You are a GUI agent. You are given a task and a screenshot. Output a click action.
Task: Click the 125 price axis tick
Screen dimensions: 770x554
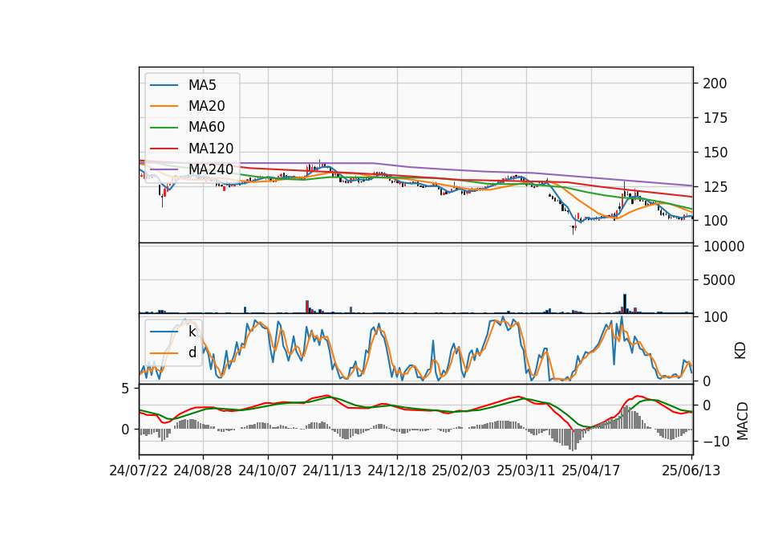pos(715,187)
